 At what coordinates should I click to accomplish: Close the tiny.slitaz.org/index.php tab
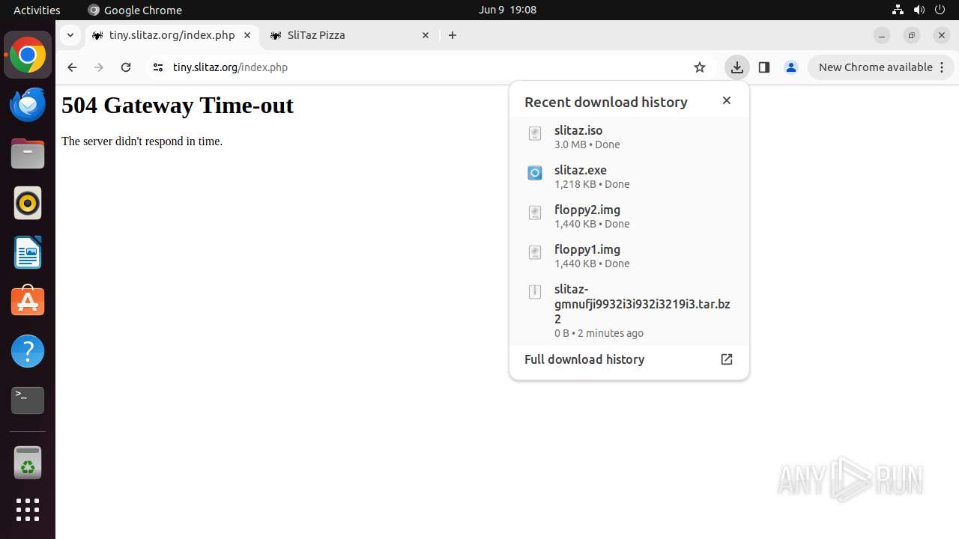click(247, 35)
